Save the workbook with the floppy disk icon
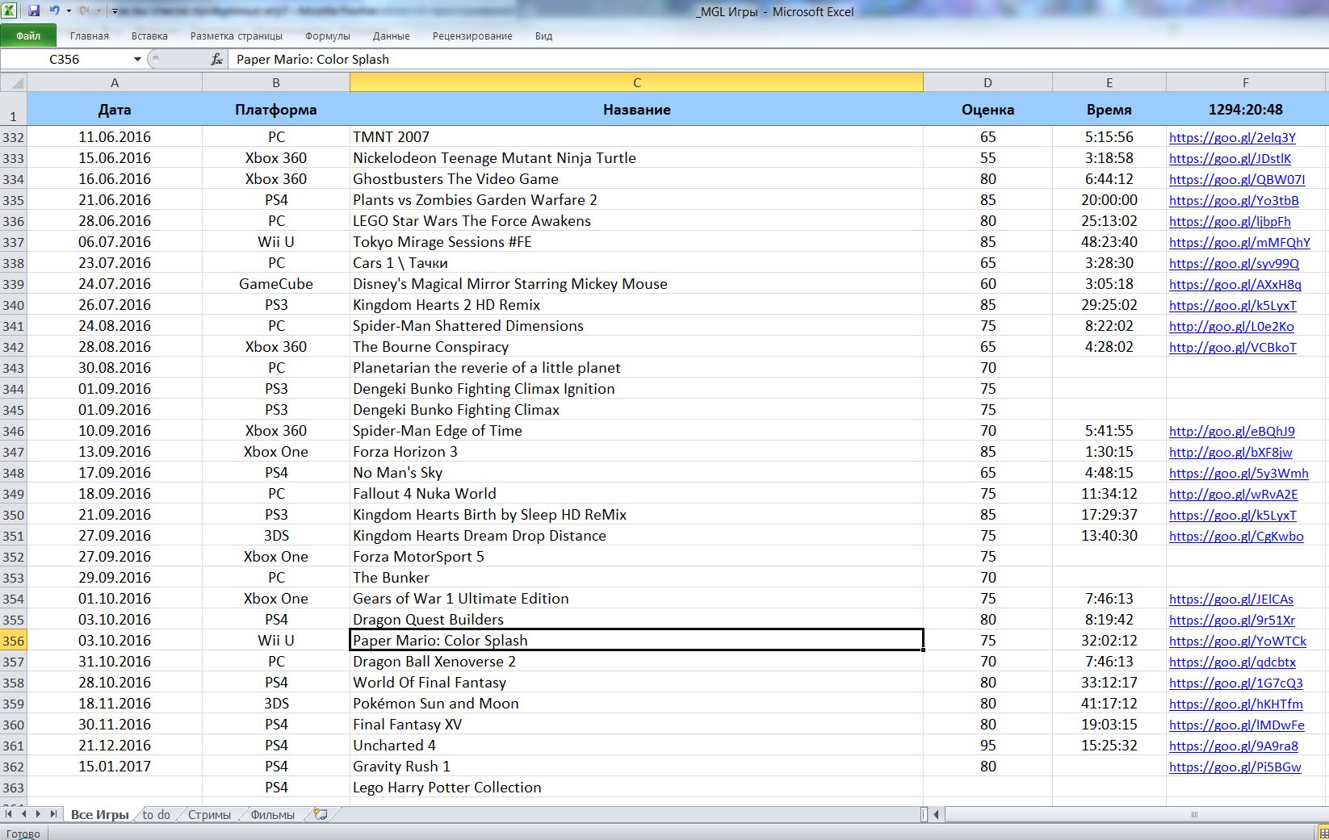This screenshot has height=840, width=1329. (34, 10)
